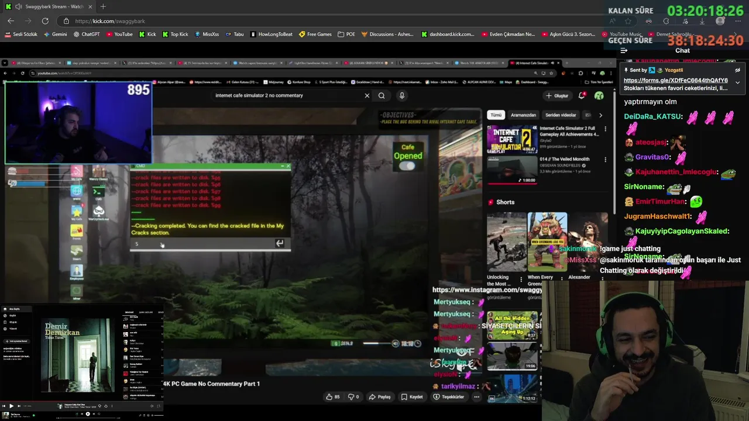
Task: Like the YouTube video with 85 likes
Action: tap(333, 396)
